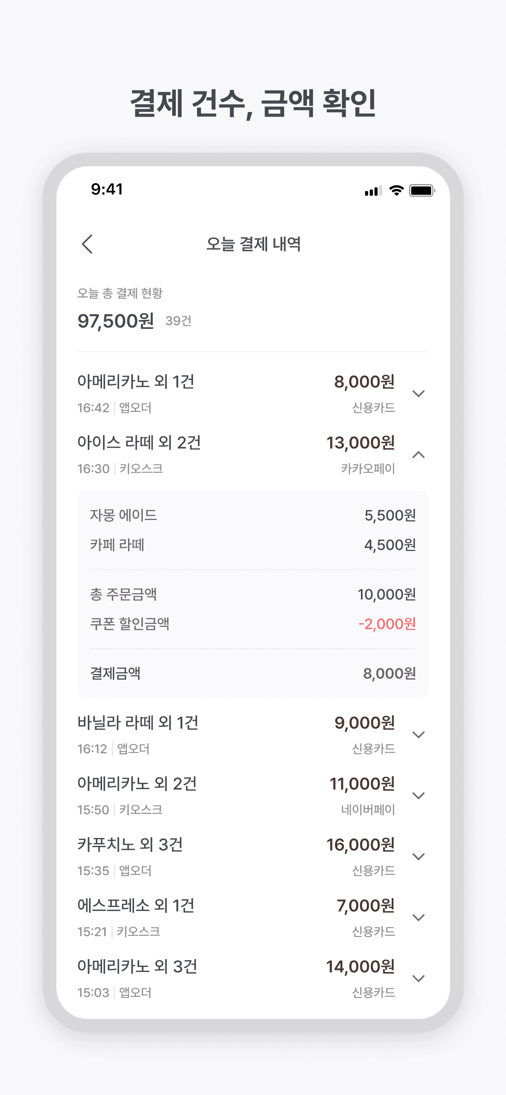This screenshot has width=506, height=1095.
Task: Click the 결제금액 8,000원 summary row
Action: (253, 673)
